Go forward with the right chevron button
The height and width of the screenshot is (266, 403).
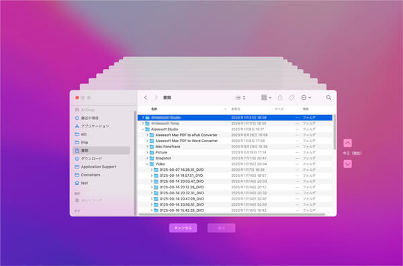(156, 97)
